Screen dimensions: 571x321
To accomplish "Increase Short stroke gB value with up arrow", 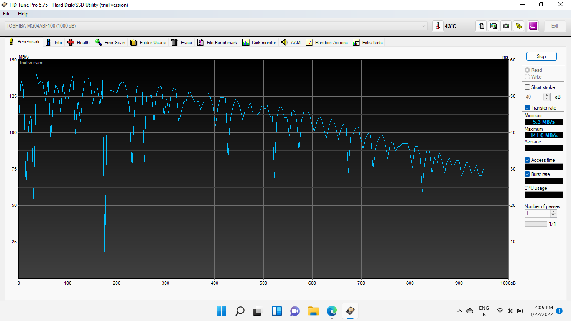I will click(x=547, y=95).
